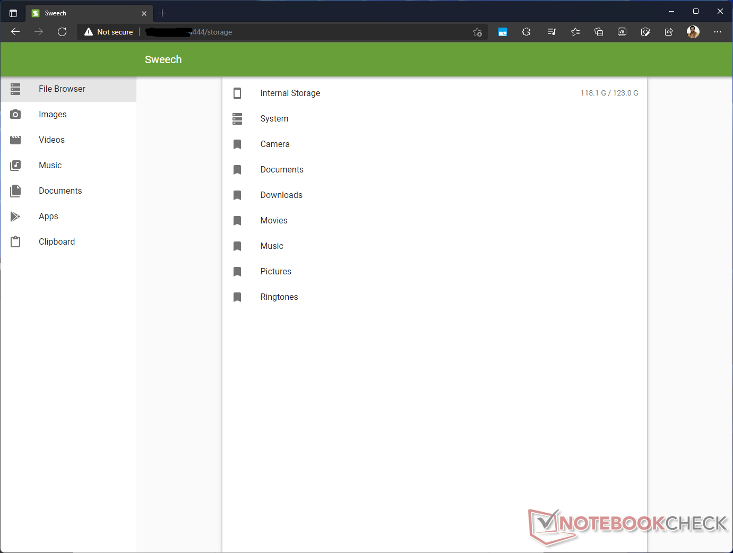The height and width of the screenshot is (553, 733).
Task: Refresh the page
Action: pyautogui.click(x=62, y=32)
